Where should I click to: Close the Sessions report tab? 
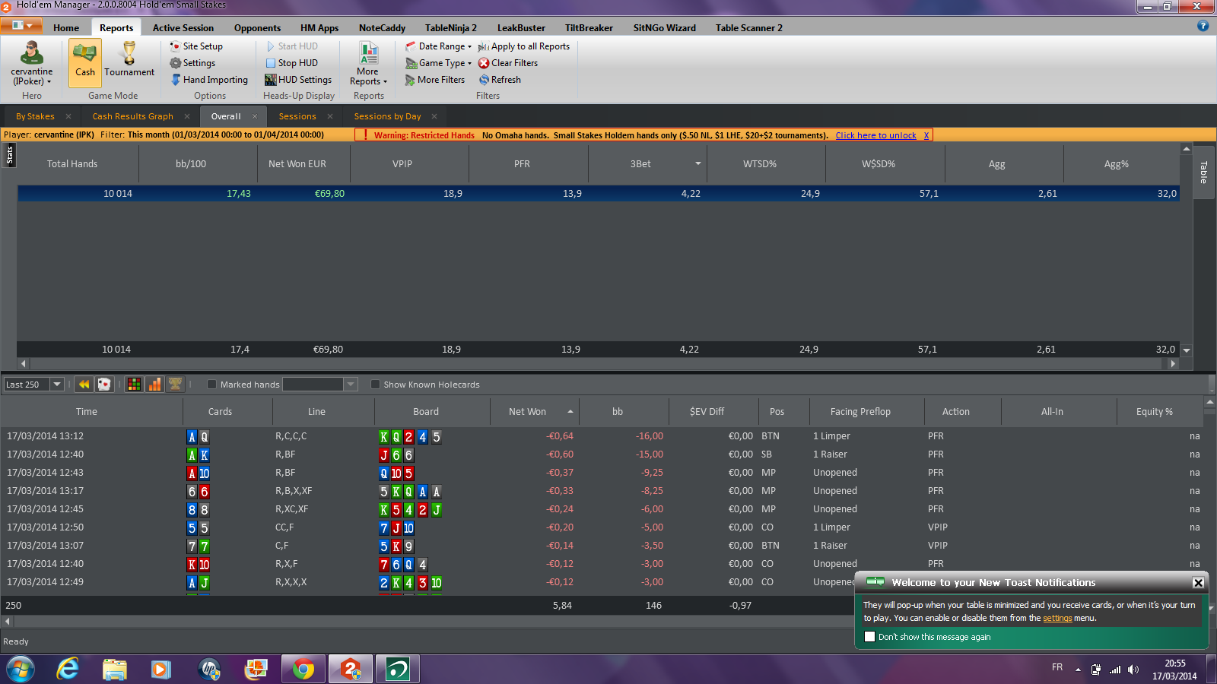tap(330, 116)
